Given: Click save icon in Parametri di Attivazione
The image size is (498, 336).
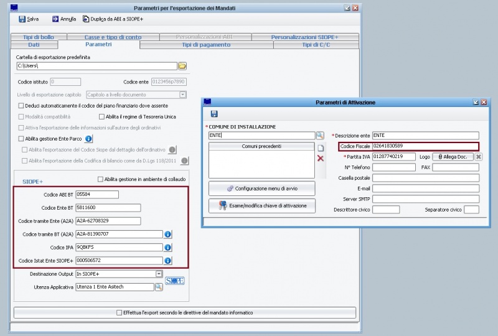Looking at the screenshot, I should 214,114.
